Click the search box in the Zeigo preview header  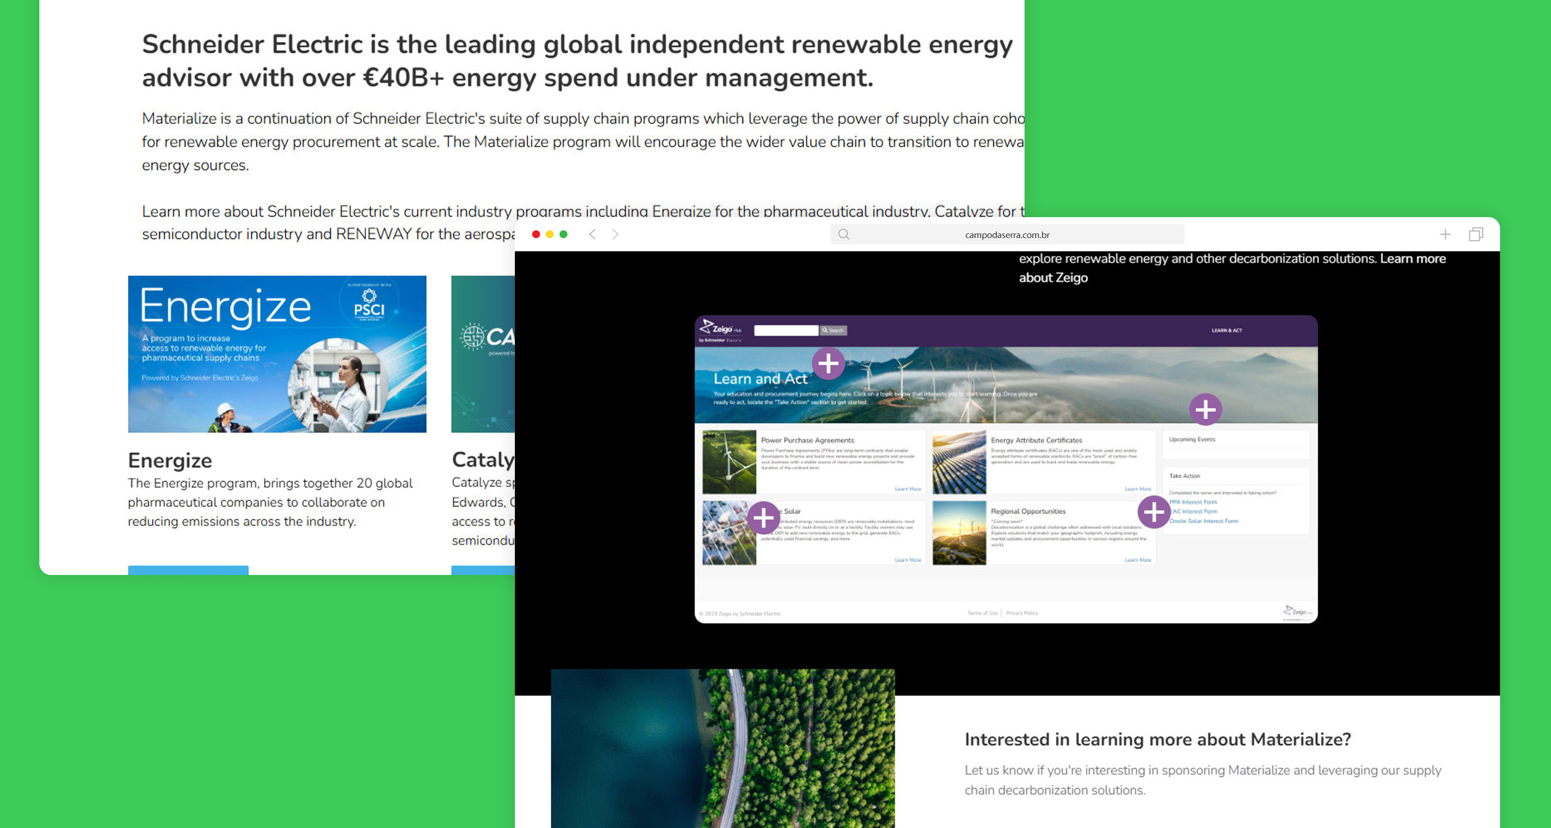click(786, 331)
